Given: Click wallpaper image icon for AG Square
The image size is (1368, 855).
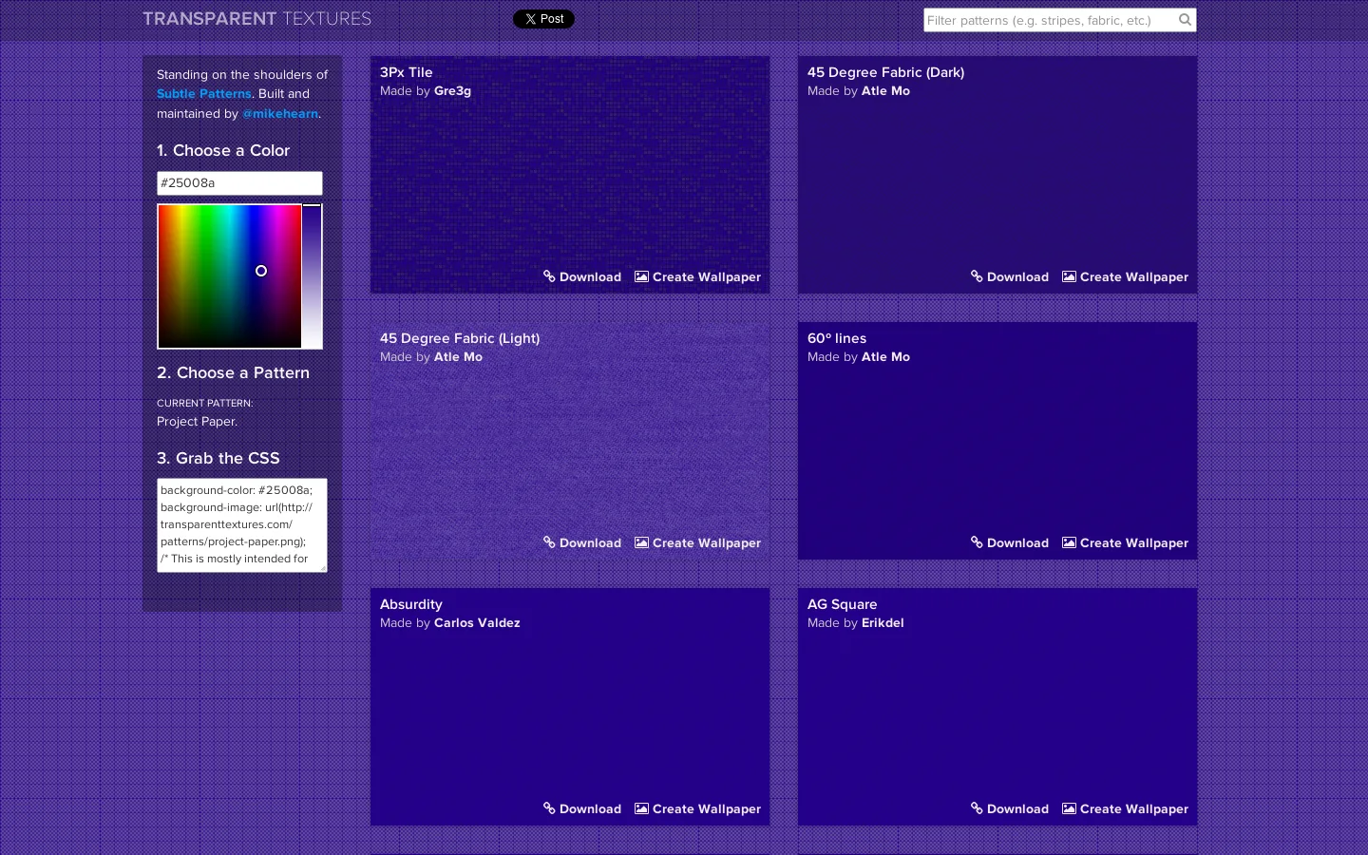Looking at the screenshot, I should [1069, 808].
